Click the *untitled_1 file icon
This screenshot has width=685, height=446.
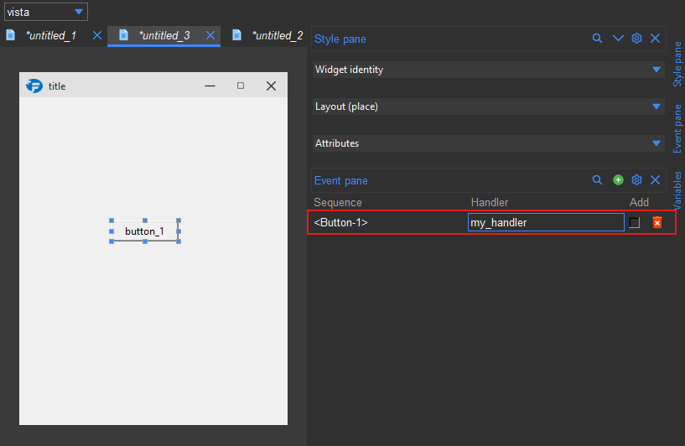click(11, 35)
